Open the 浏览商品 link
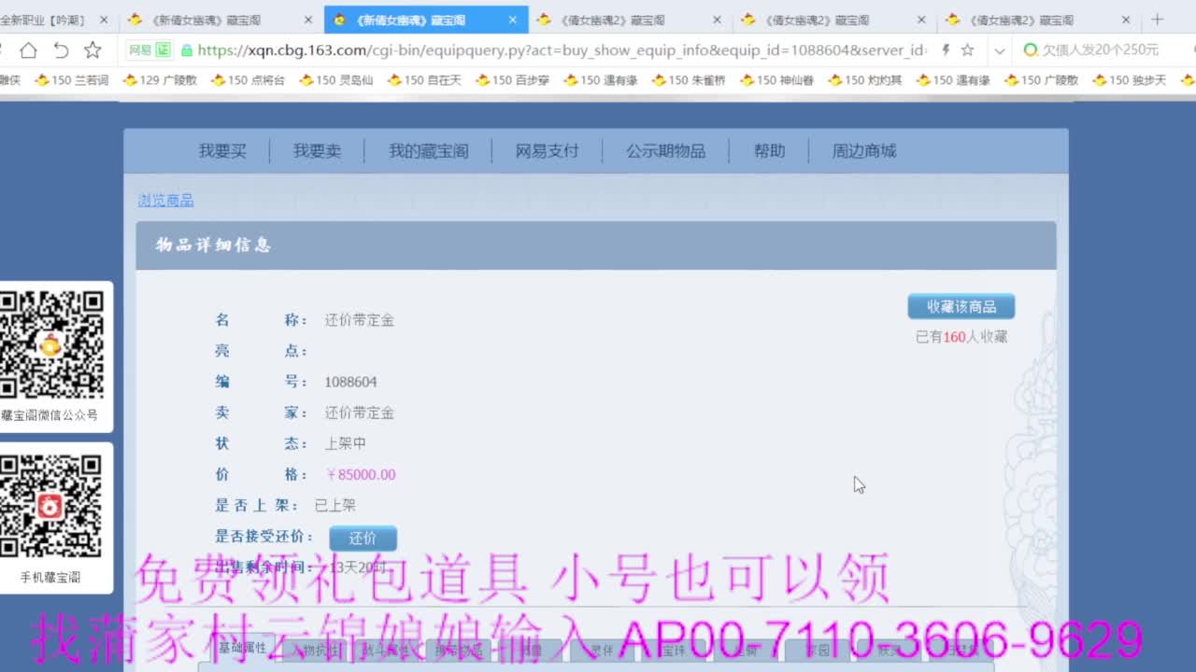The width and height of the screenshot is (1196, 672). [x=165, y=200]
